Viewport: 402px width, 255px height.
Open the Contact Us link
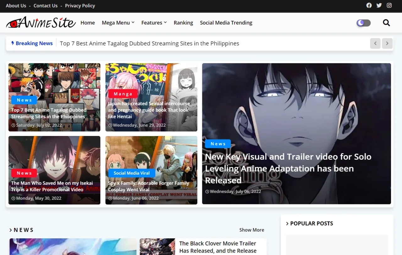(x=46, y=6)
